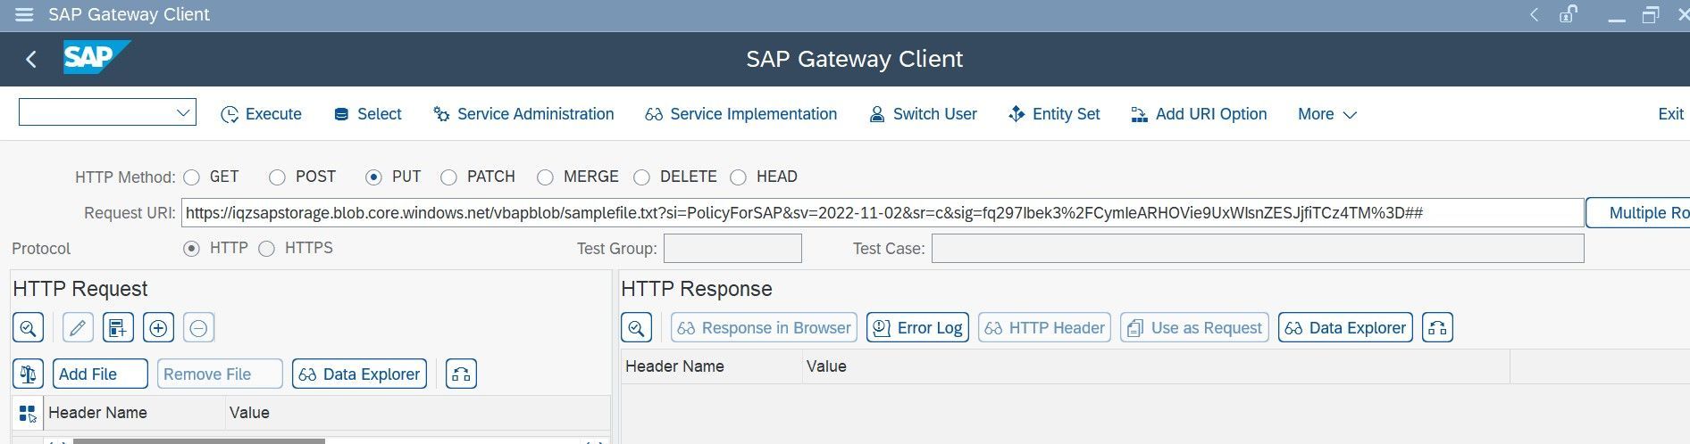Open Service Implementation
This screenshot has height=444, width=1690.
click(741, 114)
